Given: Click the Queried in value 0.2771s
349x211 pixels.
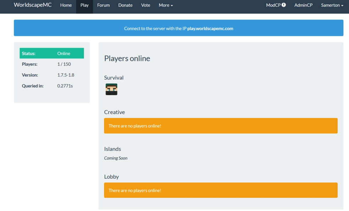Looking at the screenshot, I should point(65,86).
